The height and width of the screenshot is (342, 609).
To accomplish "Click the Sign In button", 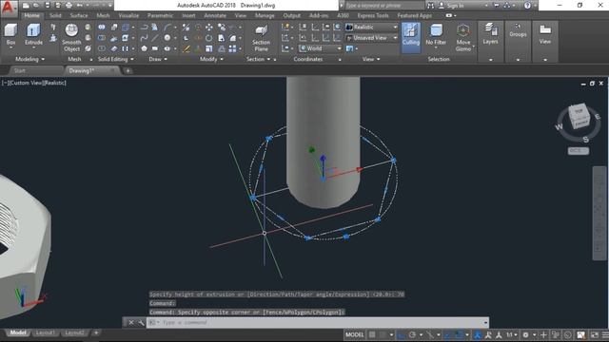I will (x=455, y=6).
